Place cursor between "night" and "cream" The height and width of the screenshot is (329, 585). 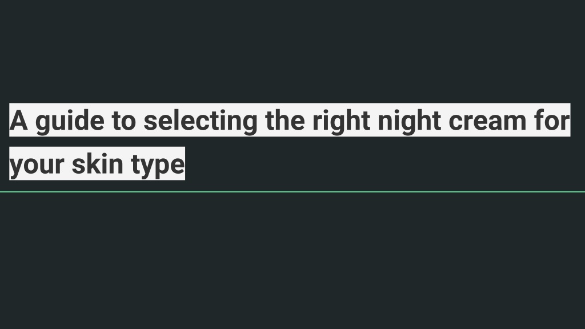pyautogui.click(x=444, y=120)
